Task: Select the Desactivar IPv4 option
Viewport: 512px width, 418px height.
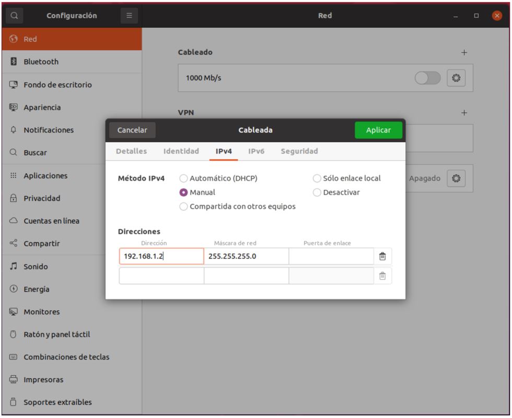Action: coord(336,193)
